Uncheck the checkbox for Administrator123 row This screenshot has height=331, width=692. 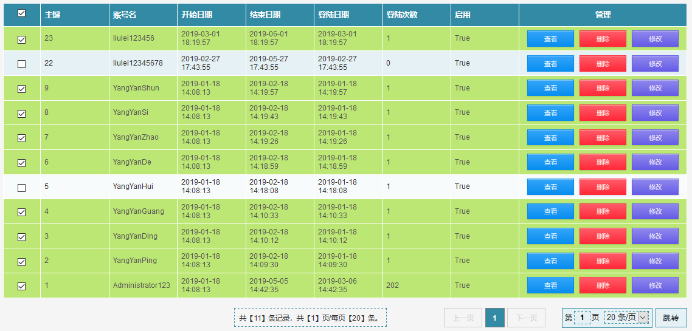click(21, 287)
